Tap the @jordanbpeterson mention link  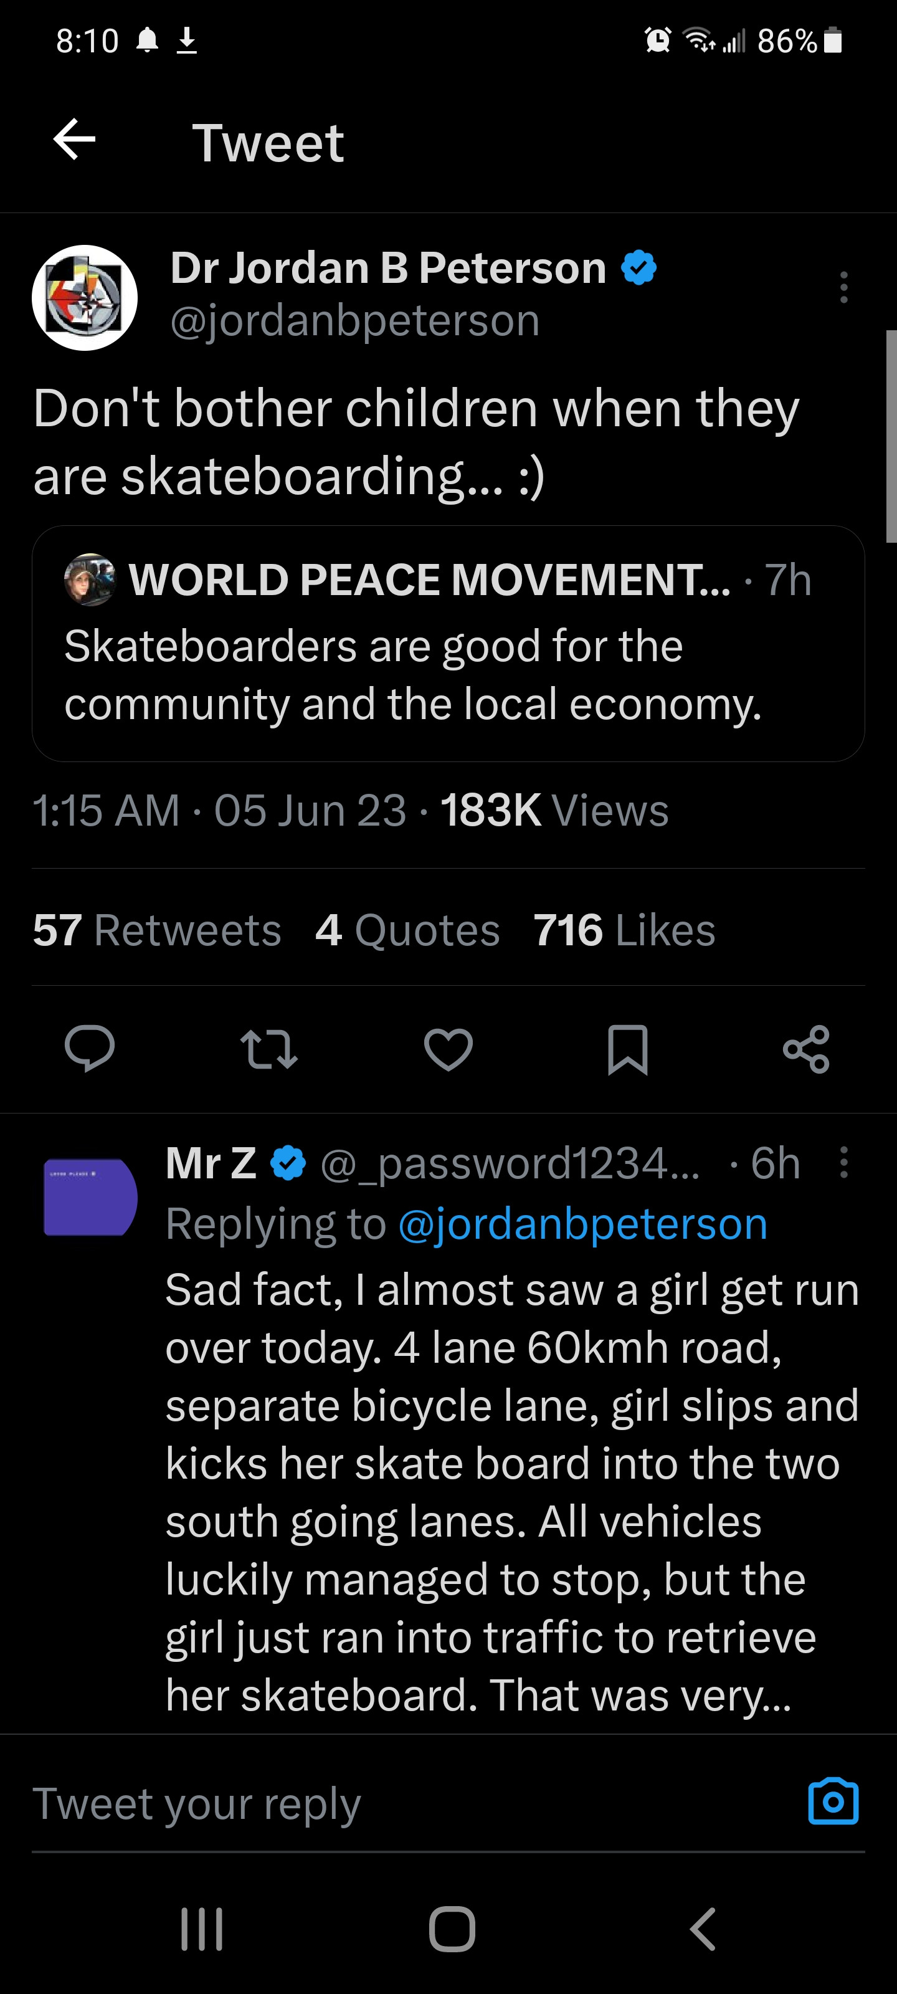coord(582,1224)
